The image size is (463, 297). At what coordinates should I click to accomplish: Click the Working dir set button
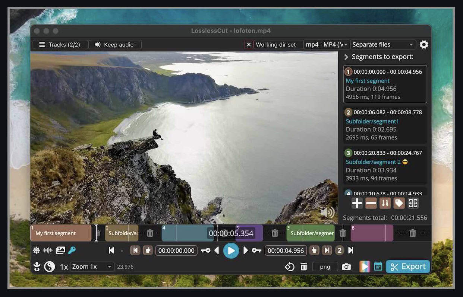tap(275, 45)
